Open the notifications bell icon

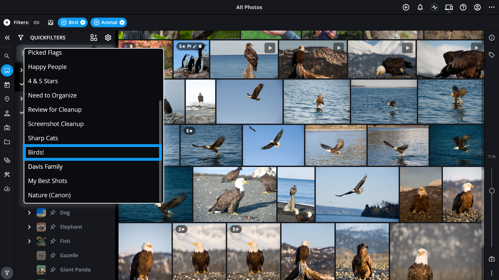coord(420,7)
